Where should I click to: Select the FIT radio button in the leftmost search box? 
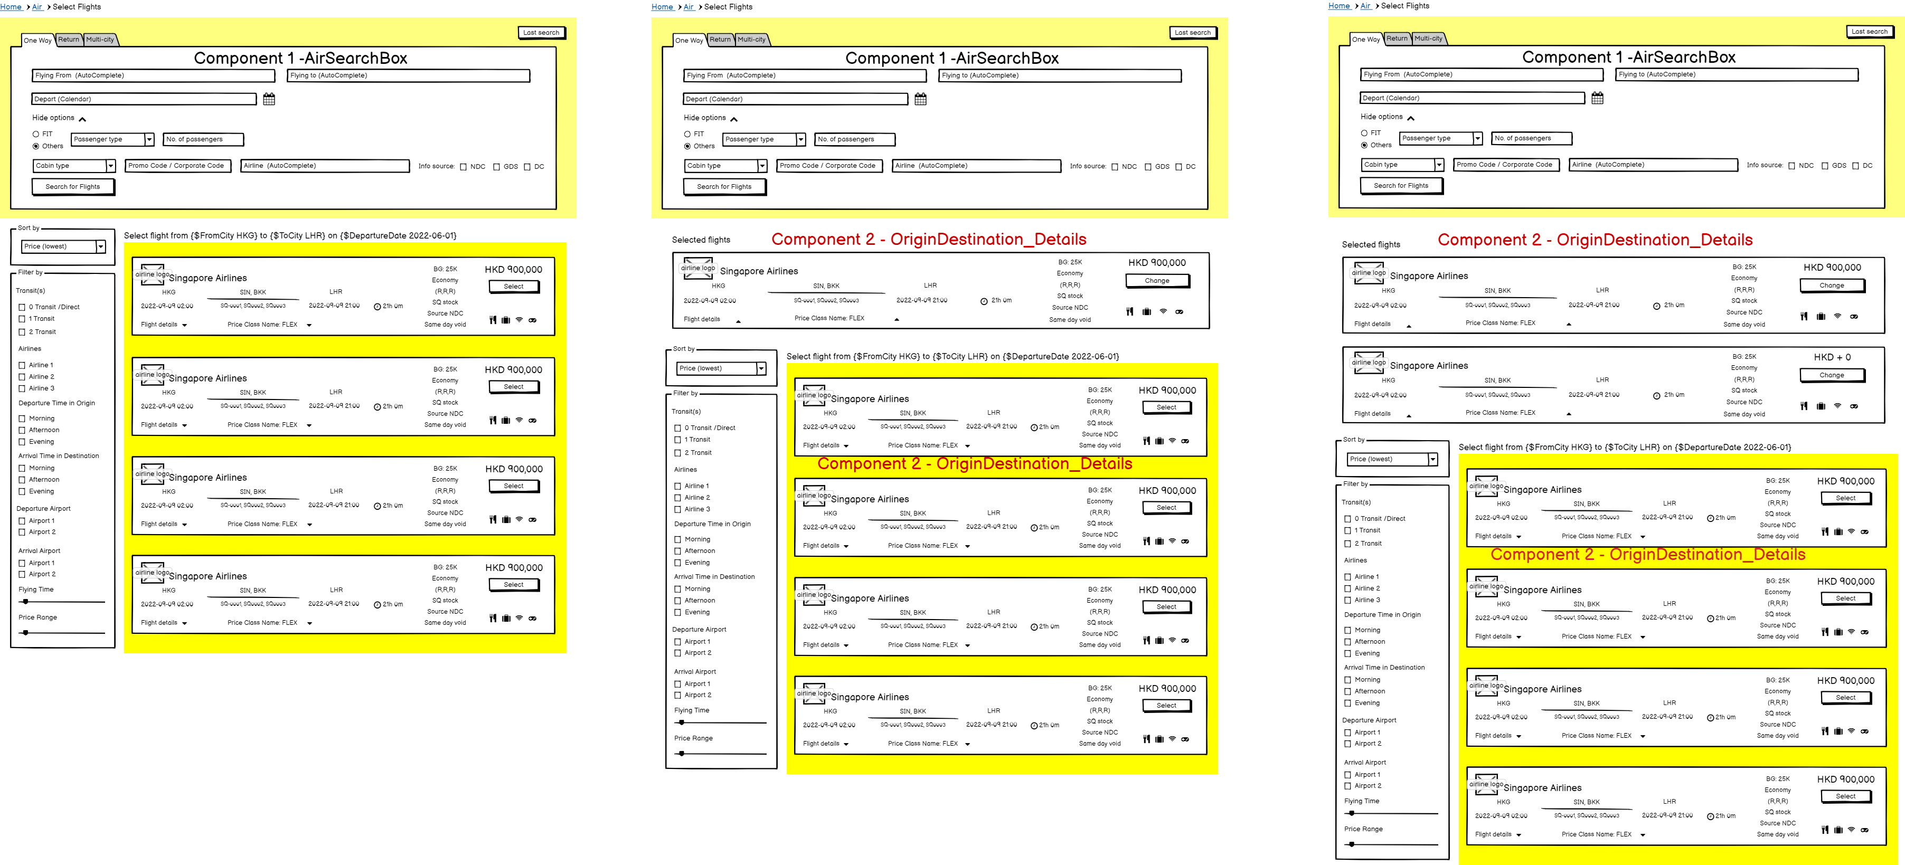(35, 134)
